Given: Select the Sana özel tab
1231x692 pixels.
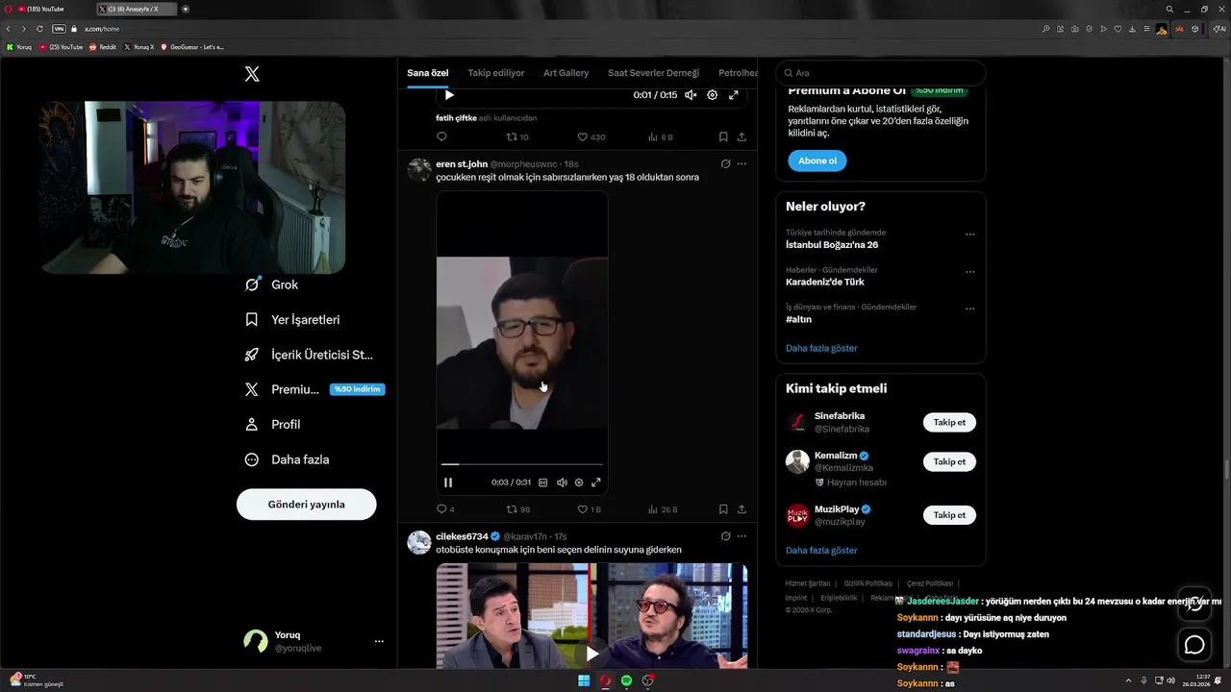Looking at the screenshot, I should [x=428, y=73].
